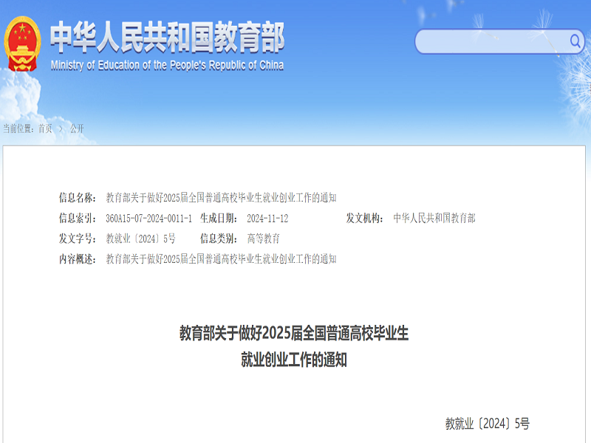Click the 当前位置 breadcrumb label

(x=18, y=128)
